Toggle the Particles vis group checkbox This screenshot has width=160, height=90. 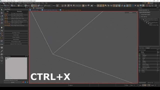pos(139,63)
